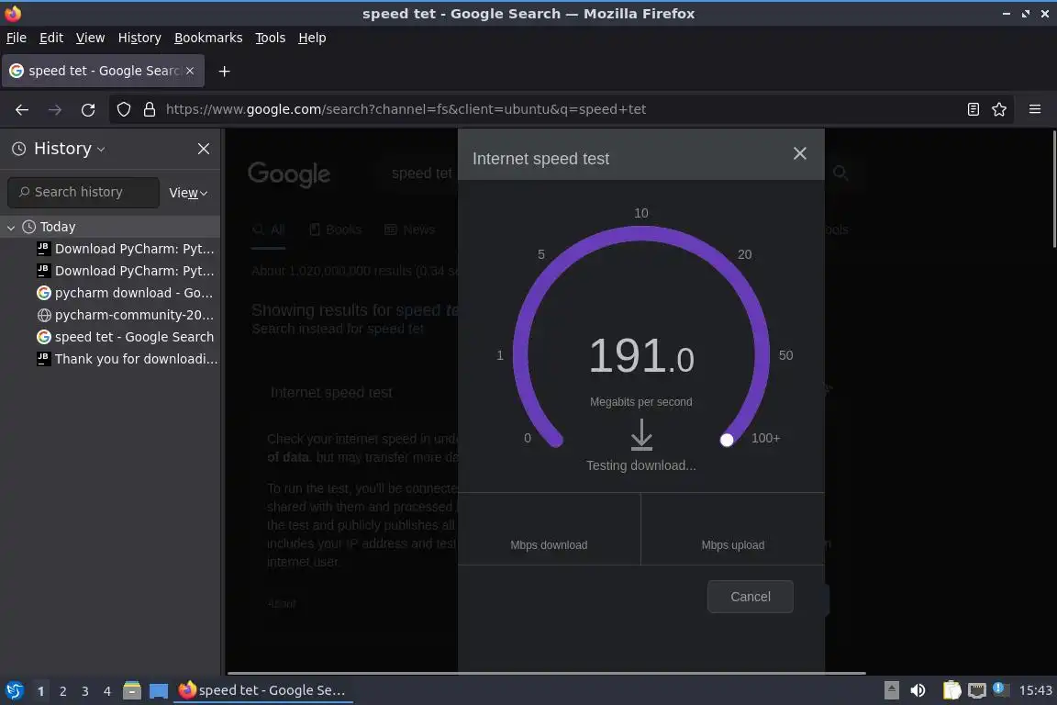Toggle reader view icon in address bar
The height and width of the screenshot is (705, 1057).
pyautogui.click(x=973, y=109)
